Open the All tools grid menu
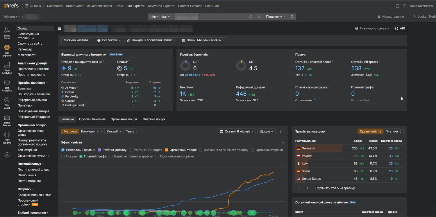This screenshot has width=436, height=217. click(33, 6)
